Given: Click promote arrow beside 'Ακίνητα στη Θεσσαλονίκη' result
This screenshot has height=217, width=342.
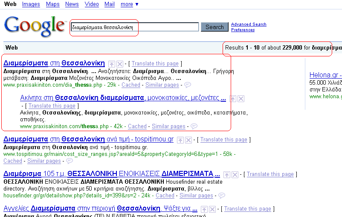Looking at the screenshot, I should pyautogui.click(x=233, y=99).
